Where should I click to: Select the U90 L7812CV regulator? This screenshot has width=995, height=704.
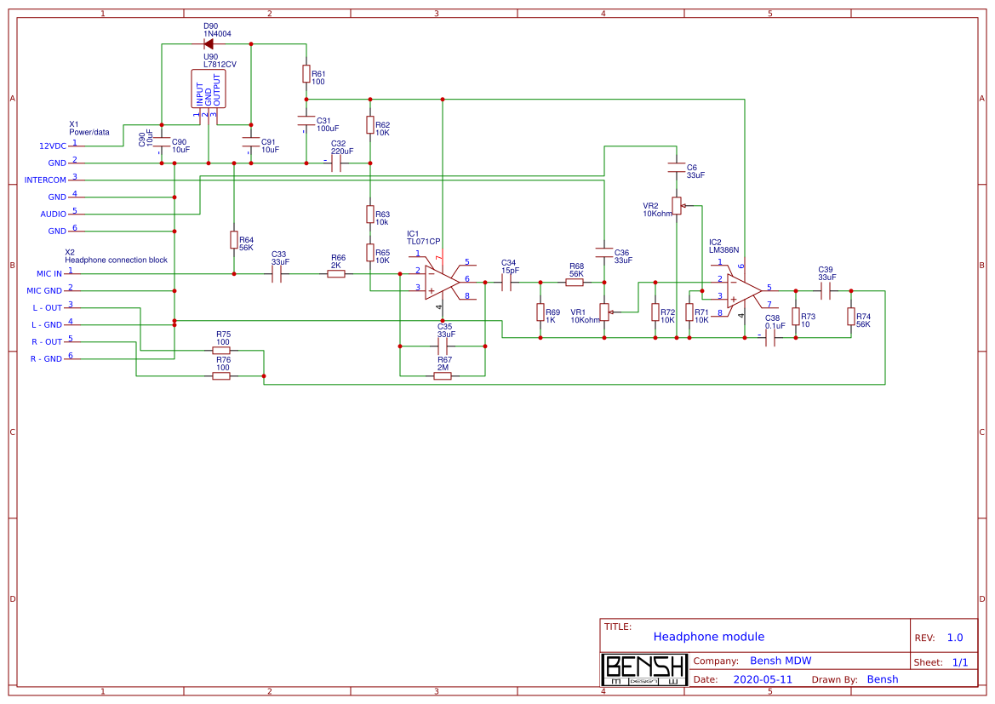[209, 89]
